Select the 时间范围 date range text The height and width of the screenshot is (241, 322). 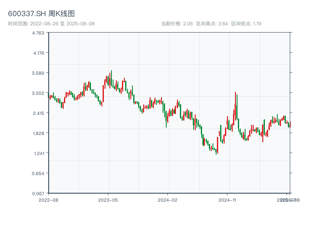[x=52, y=24]
